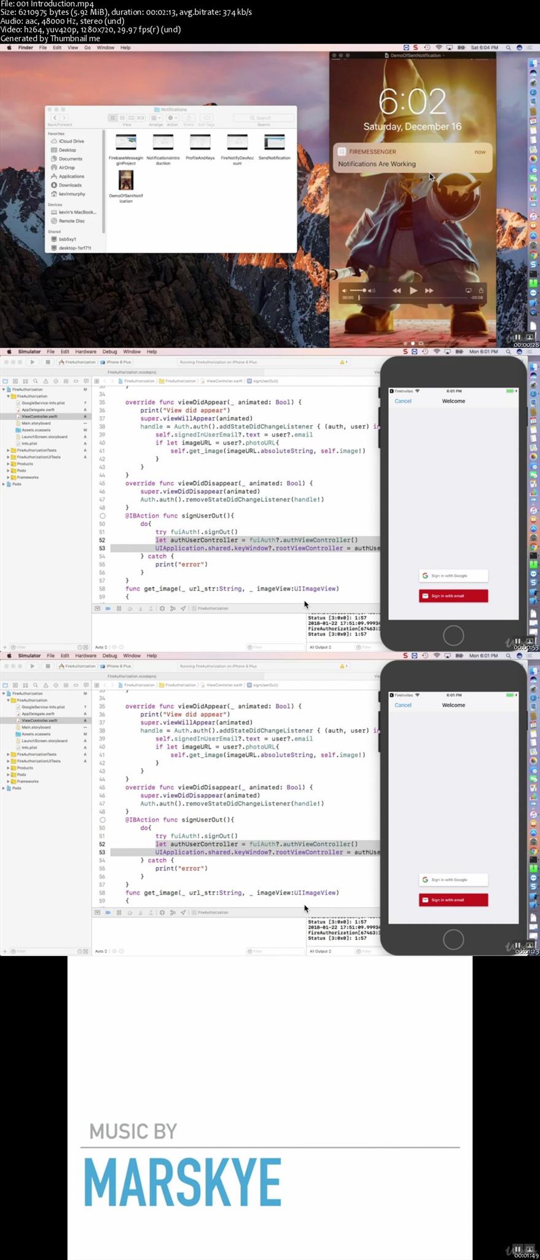The width and height of the screenshot is (540, 1260).
Task: Click the QuickTime playback progress bar
Action: pos(413,298)
